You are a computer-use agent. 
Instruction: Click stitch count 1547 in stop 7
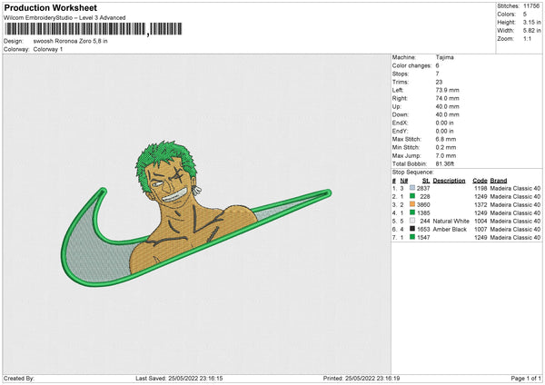[x=423, y=238]
